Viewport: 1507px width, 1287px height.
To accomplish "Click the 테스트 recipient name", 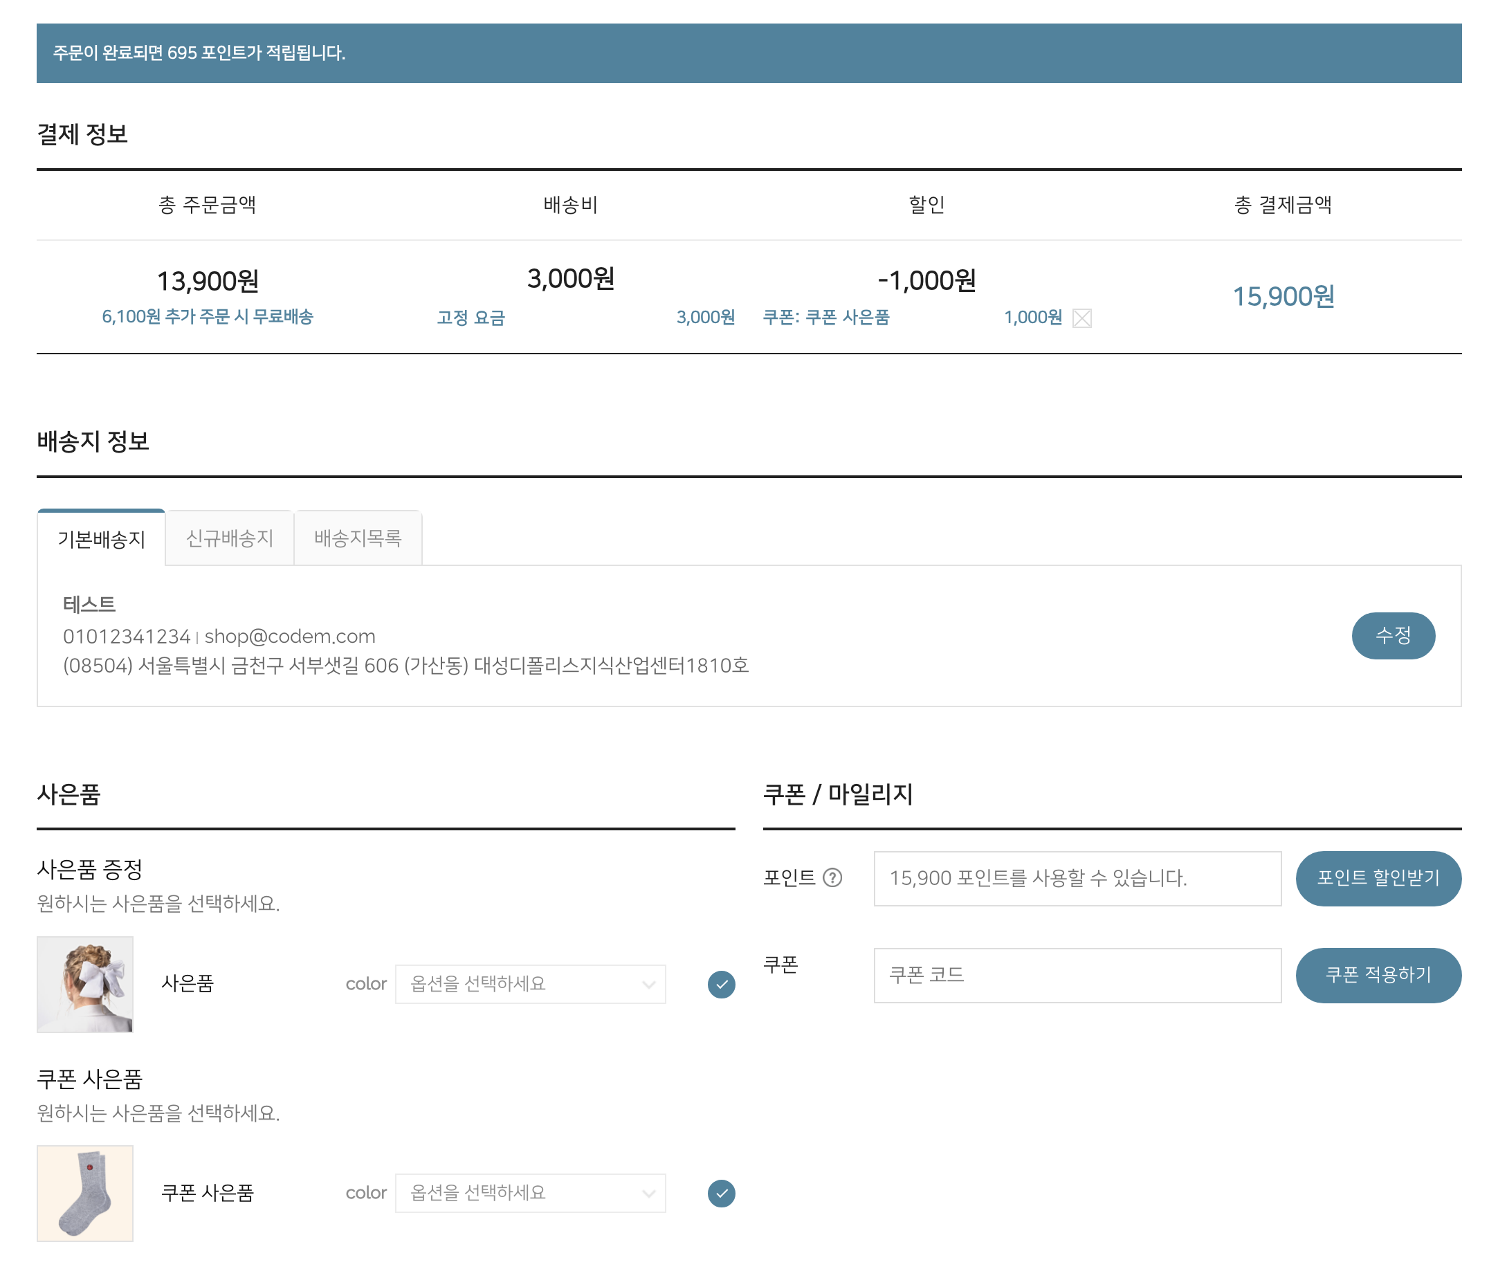I will pyautogui.click(x=89, y=604).
